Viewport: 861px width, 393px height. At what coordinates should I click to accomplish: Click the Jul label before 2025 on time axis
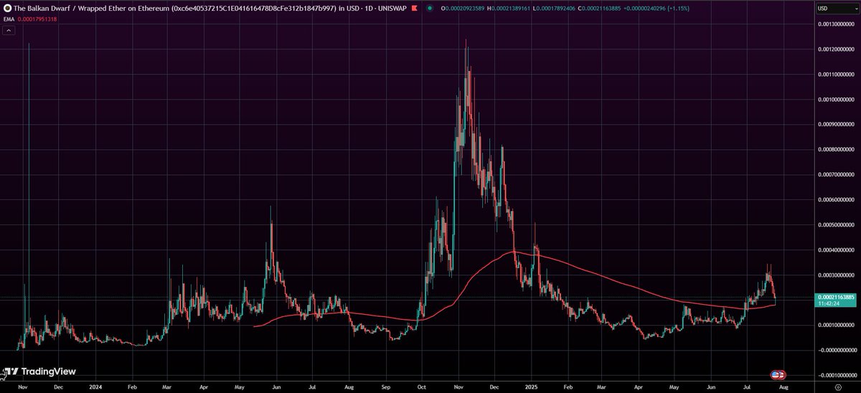312,386
